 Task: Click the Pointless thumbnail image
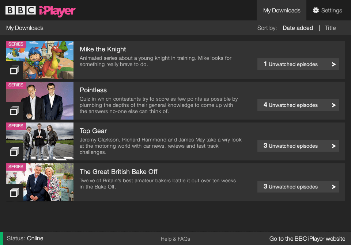(x=39, y=101)
